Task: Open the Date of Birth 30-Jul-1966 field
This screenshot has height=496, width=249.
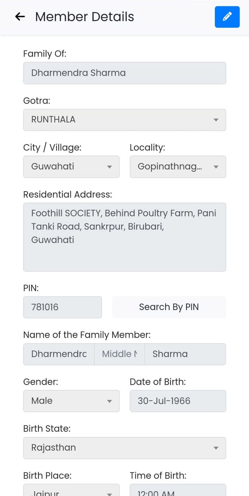Action: 178,401
